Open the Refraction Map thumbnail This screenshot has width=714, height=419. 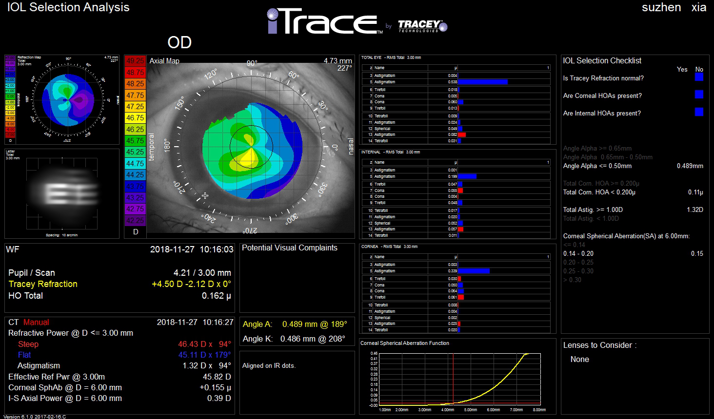point(62,99)
